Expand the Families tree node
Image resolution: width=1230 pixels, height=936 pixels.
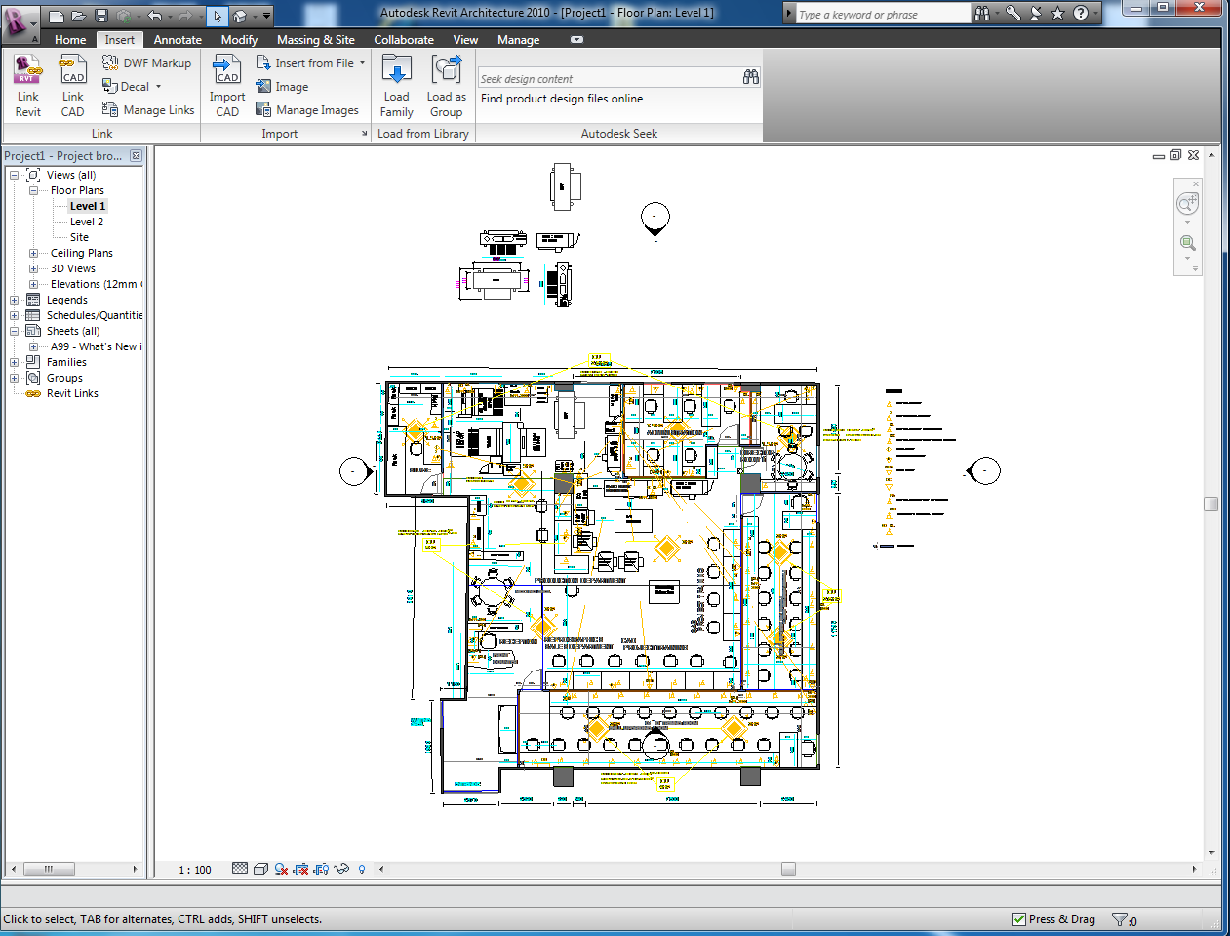click(15, 362)
